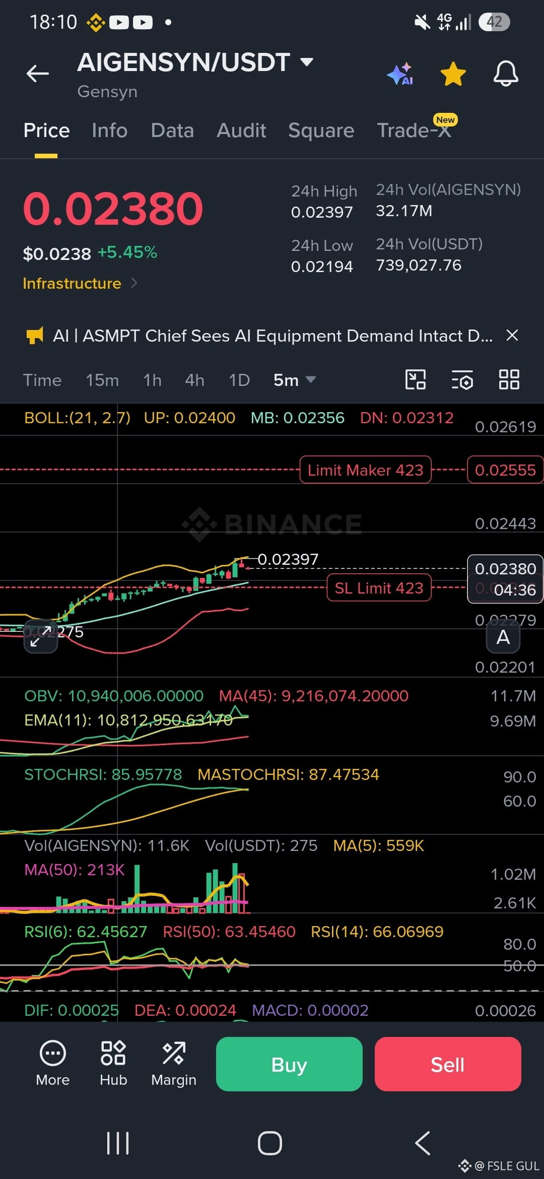Expand the 5m interval dropdown
Viewport: 544px width, 1179px height.
(x=295, y=380)
